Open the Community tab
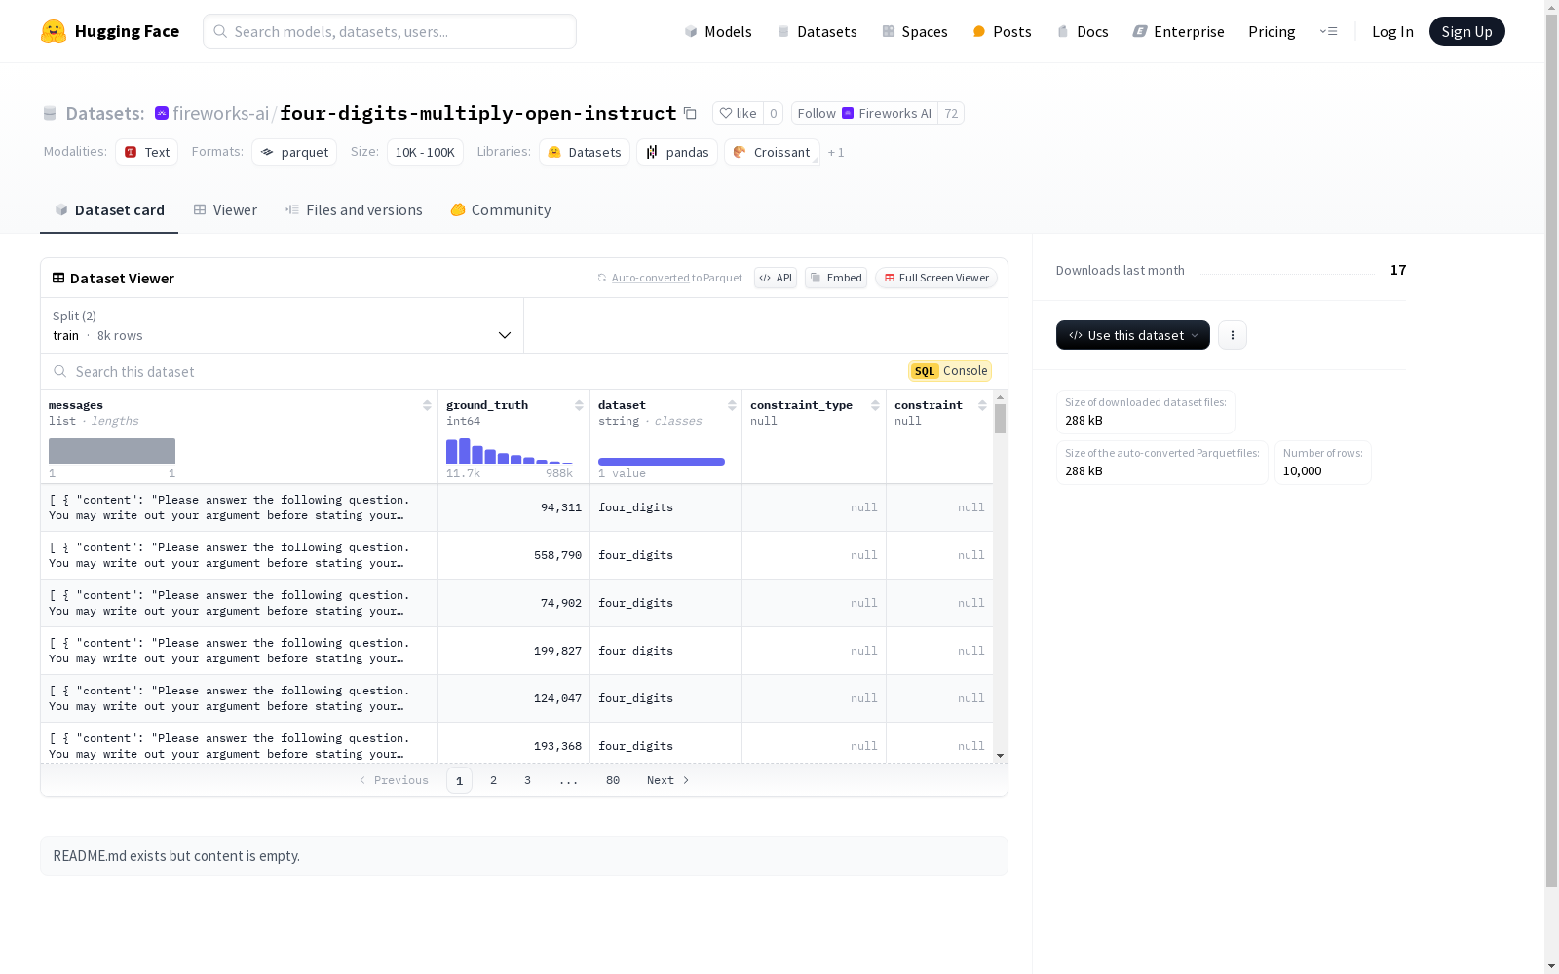The image size is (1559, 974). [501, 210]
